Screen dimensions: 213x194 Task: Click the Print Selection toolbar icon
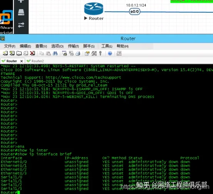click(x=71, y=53)
